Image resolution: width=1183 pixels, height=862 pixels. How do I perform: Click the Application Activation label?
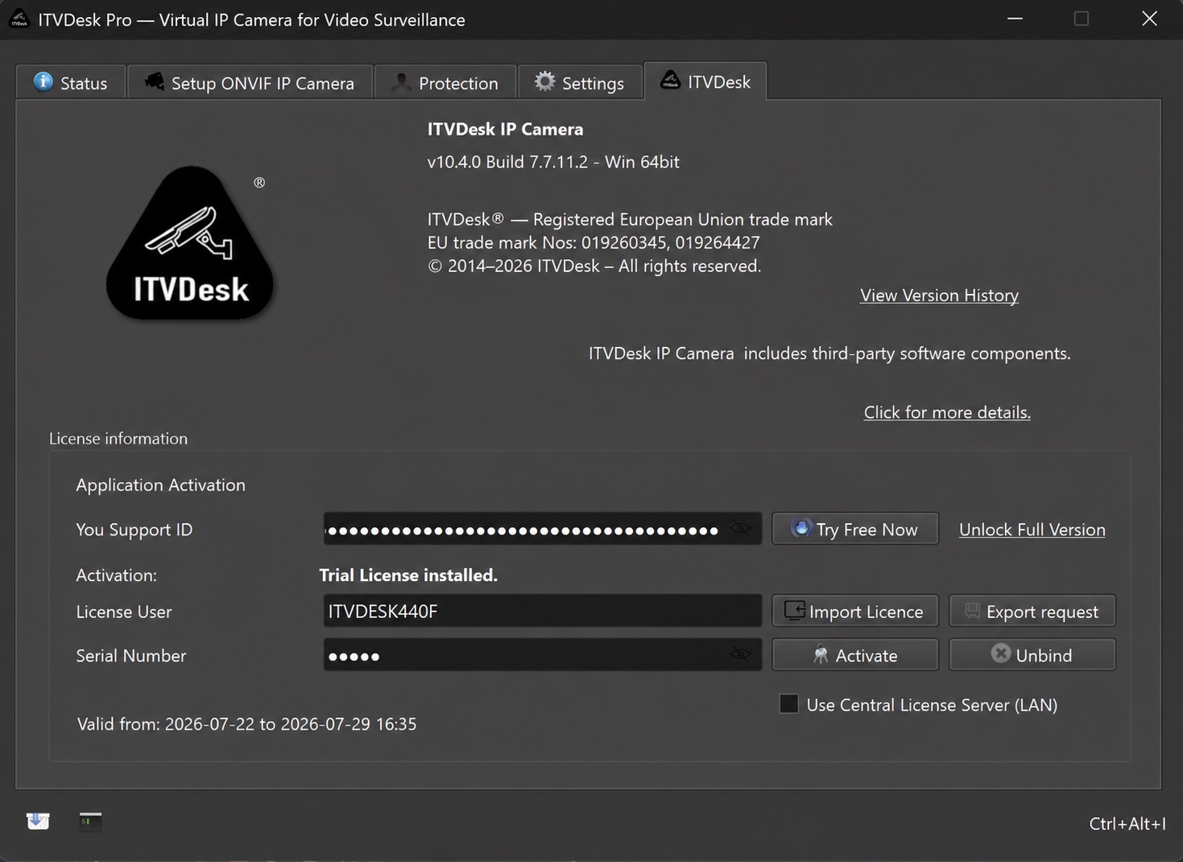click(160, 485)
